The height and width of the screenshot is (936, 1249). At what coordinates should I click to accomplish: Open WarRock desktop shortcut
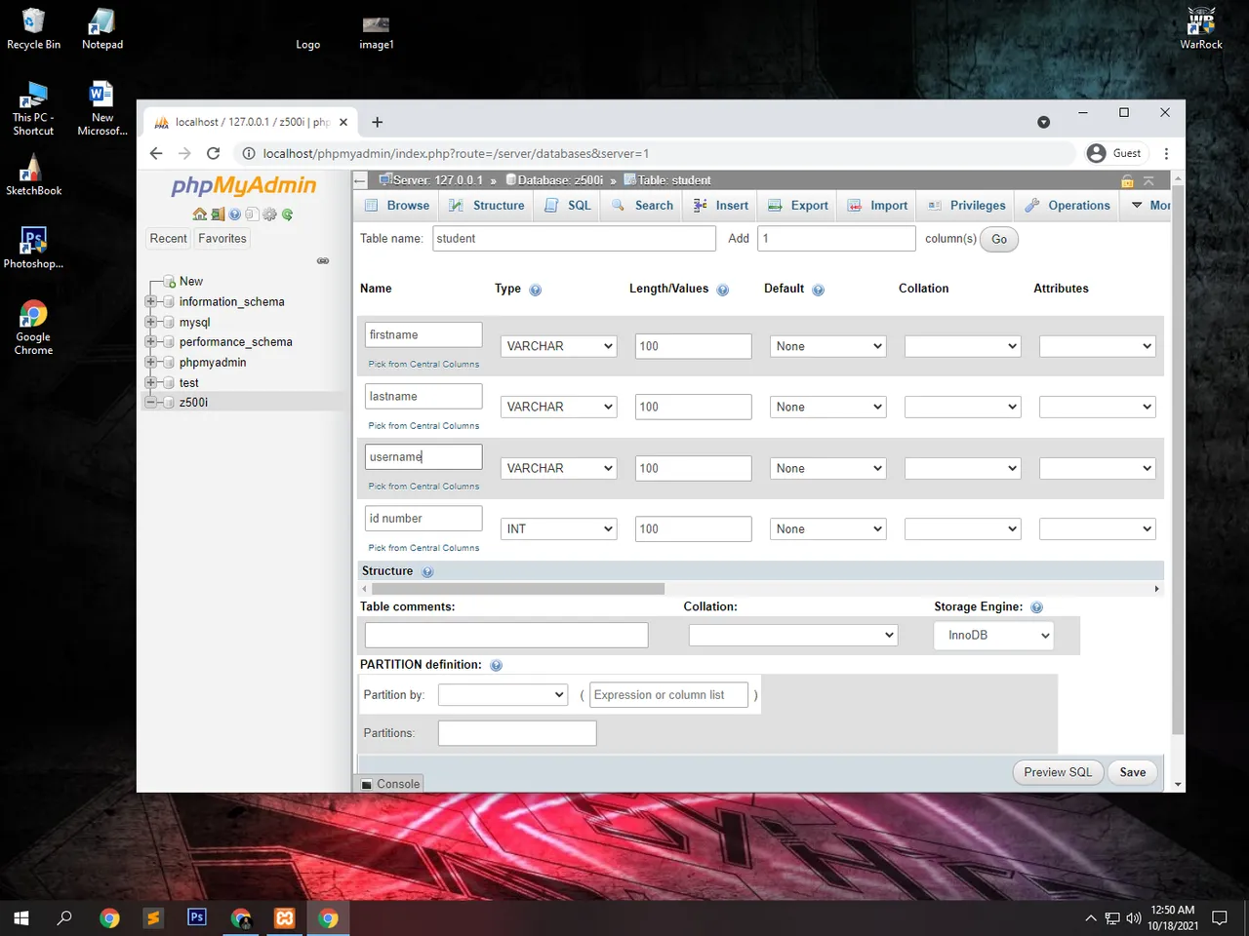[x=1201, y=28]
